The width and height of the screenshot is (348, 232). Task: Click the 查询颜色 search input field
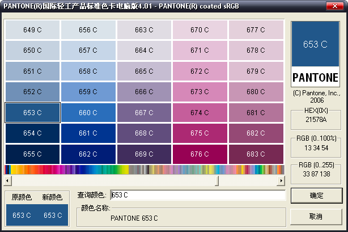pos(198,195)
